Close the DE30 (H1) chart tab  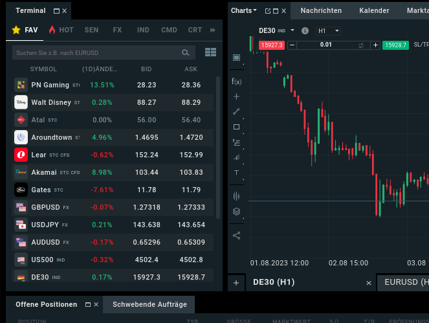click(369, 283)
